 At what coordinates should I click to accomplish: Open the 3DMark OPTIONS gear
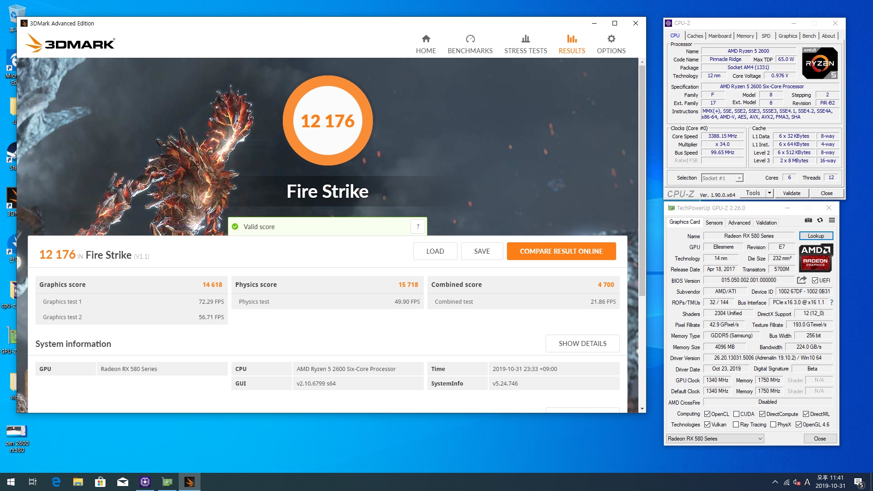pos(611,44)
